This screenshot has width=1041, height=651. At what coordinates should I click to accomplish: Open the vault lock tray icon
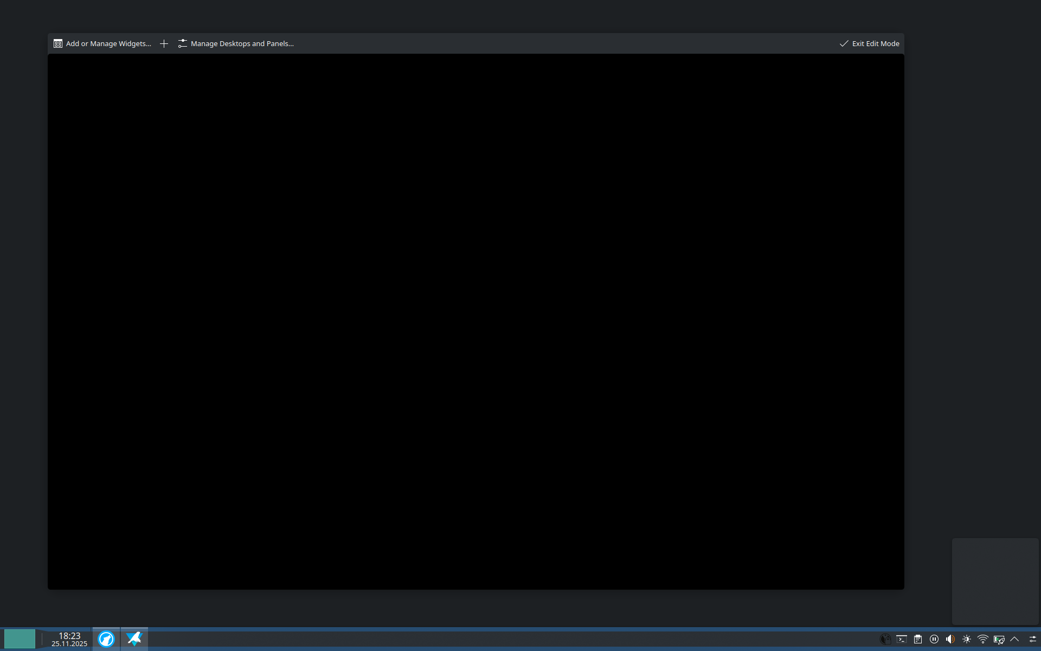885,639
